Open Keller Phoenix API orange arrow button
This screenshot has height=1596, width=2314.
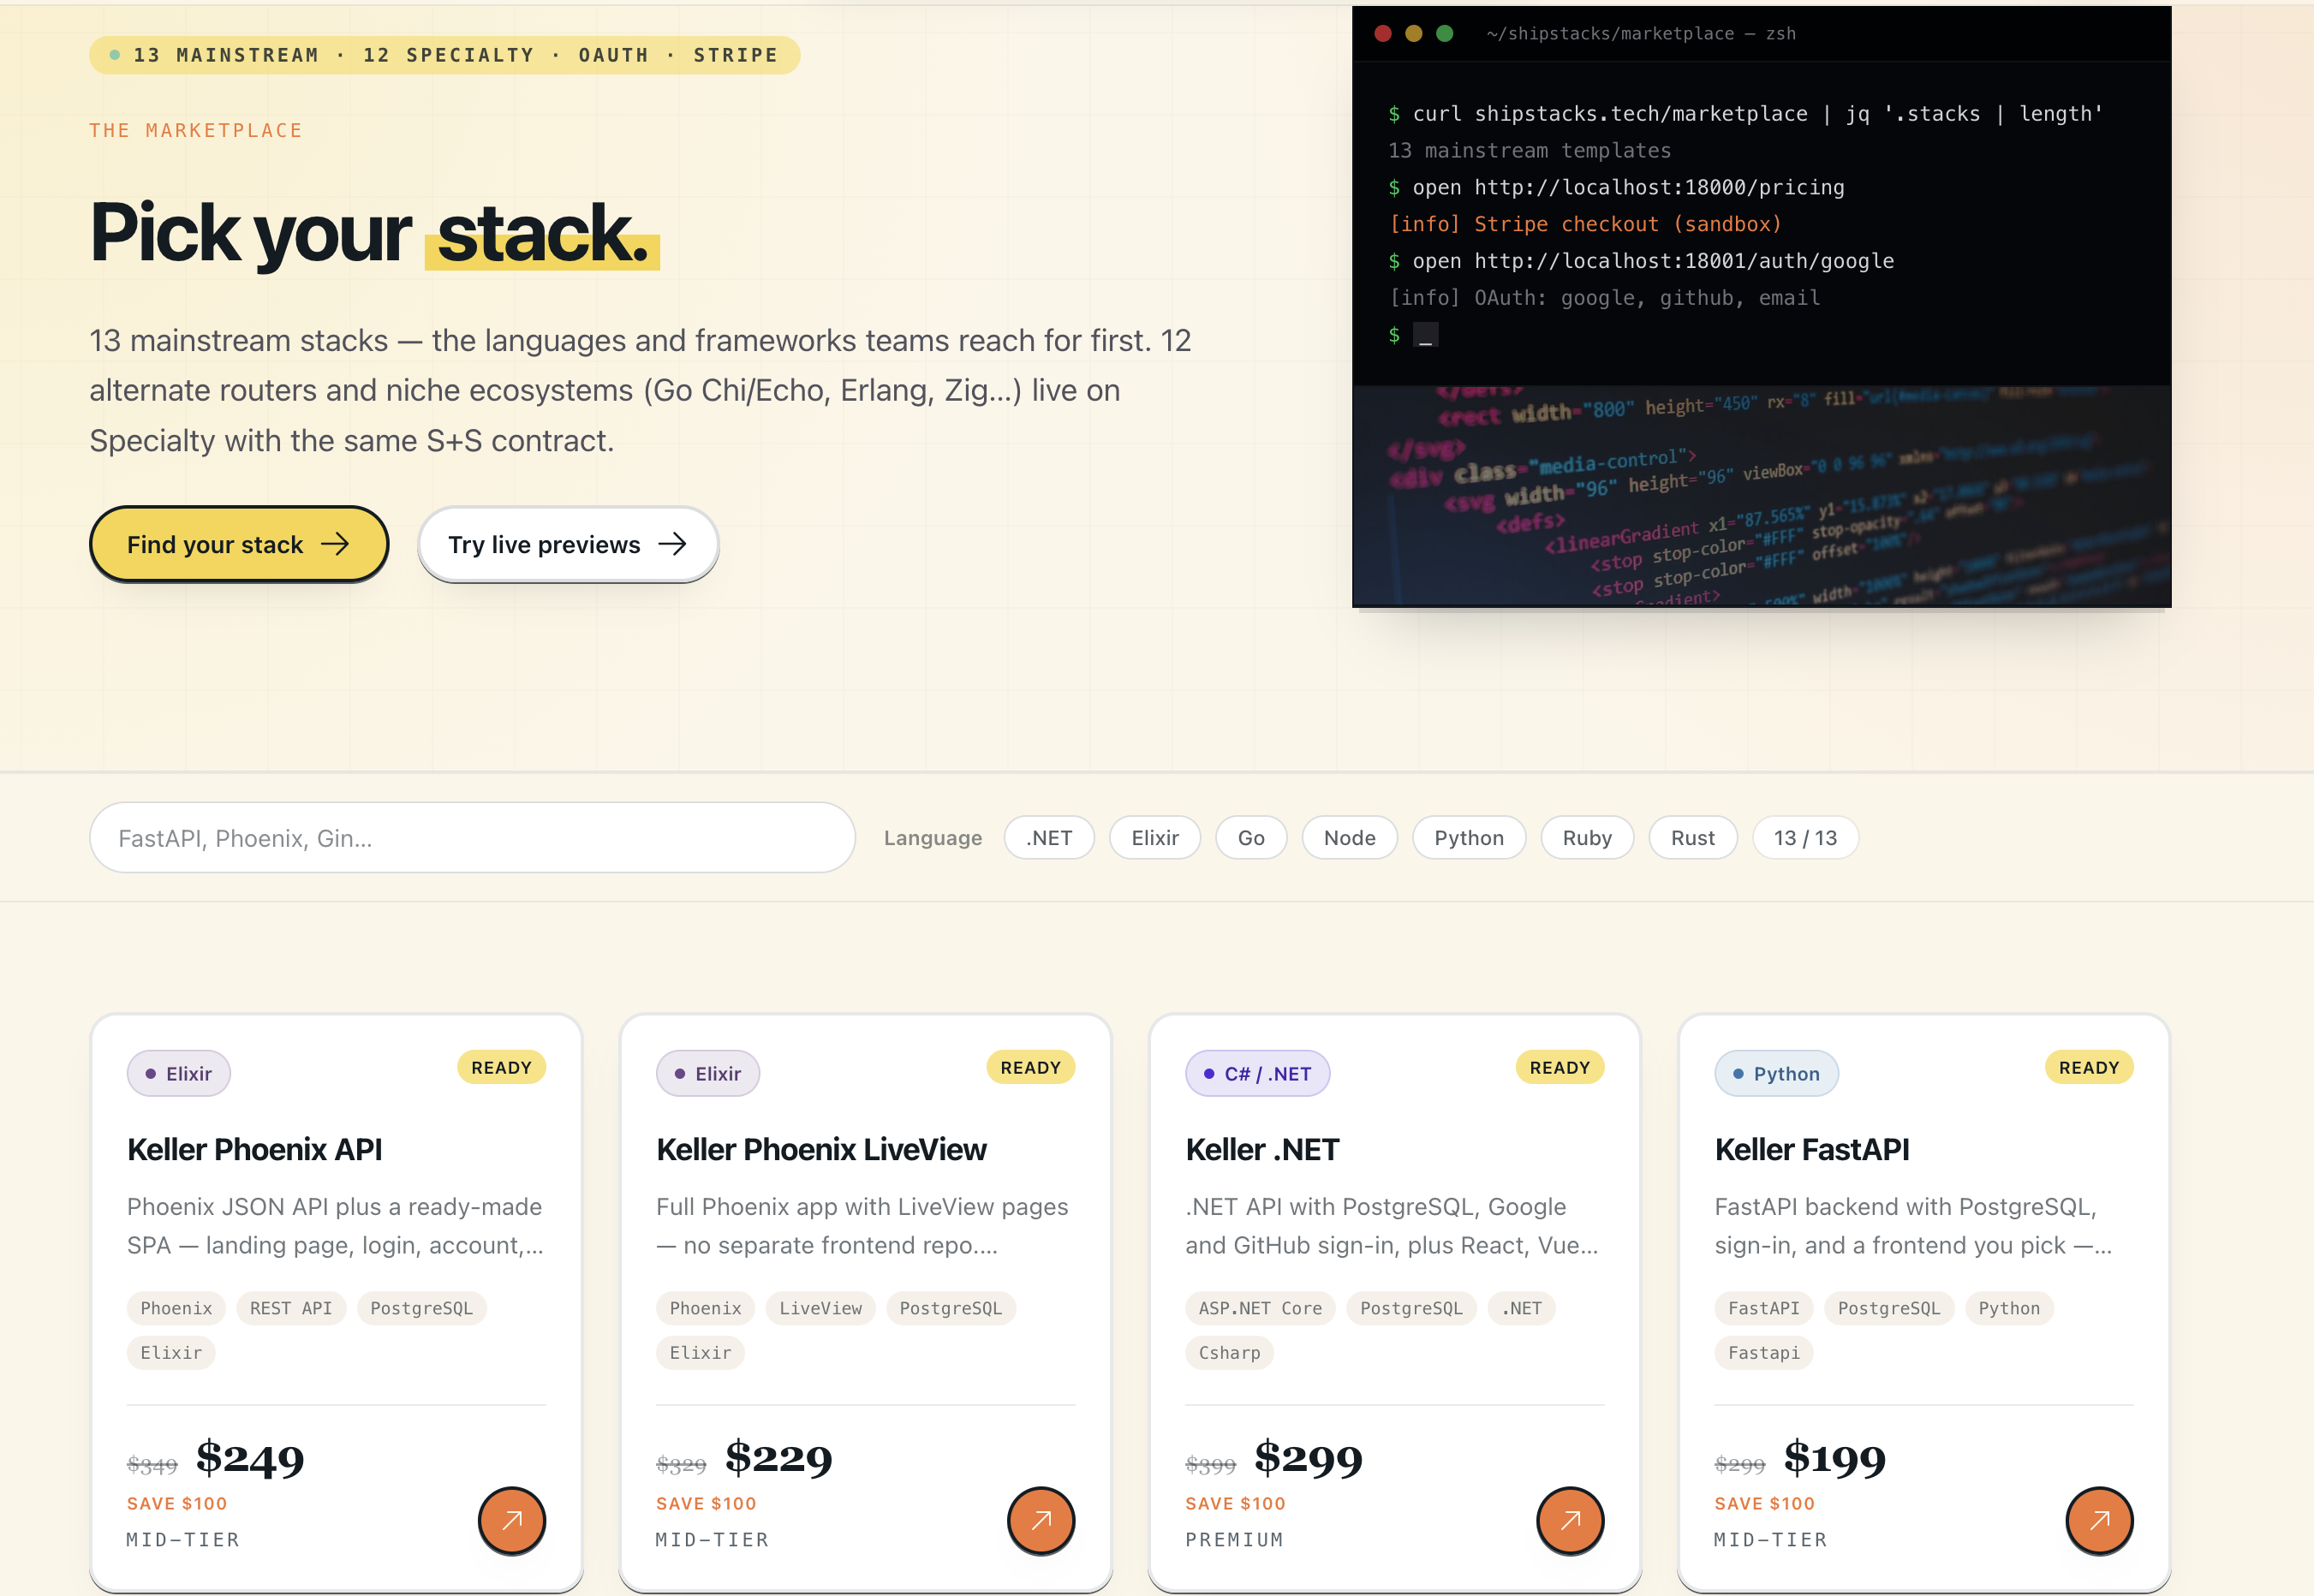(x=512, y=1520)
